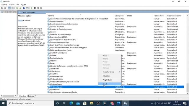Open the Windows Start menu
Screen dimensions: 189x106
coord(3,103)
